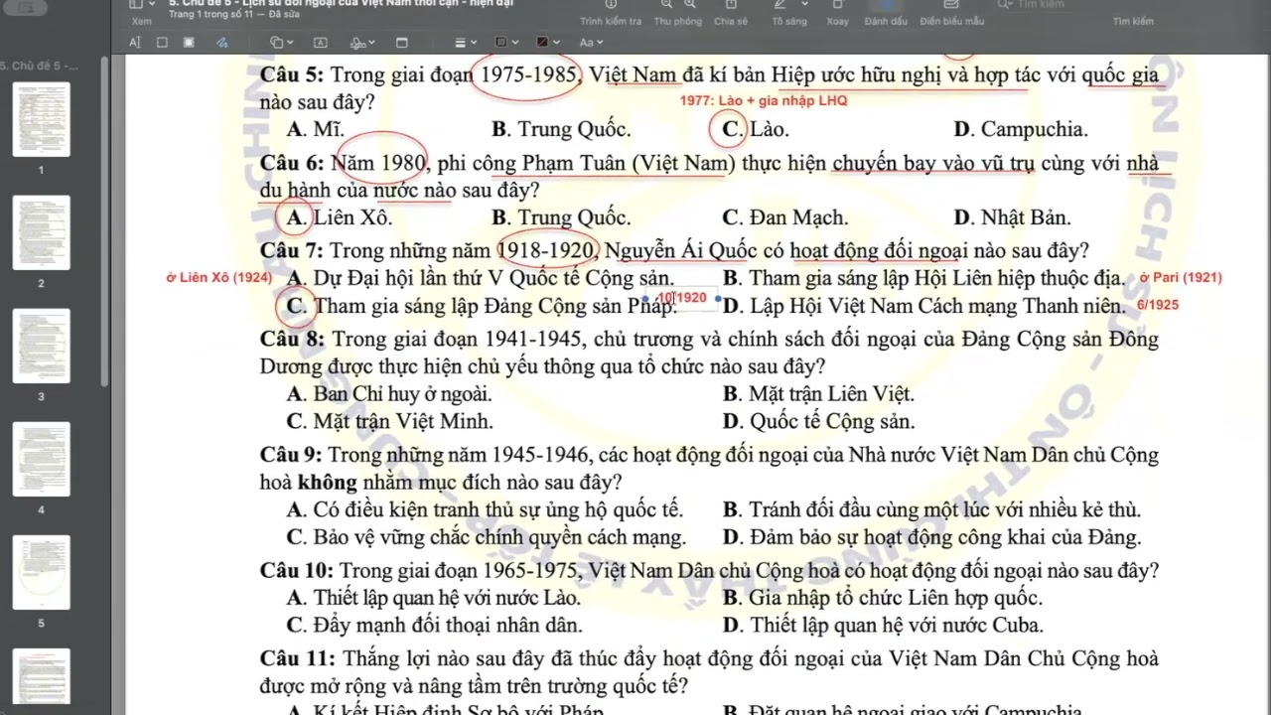Open the Text Style Aa dropdown

coord(590,43)
